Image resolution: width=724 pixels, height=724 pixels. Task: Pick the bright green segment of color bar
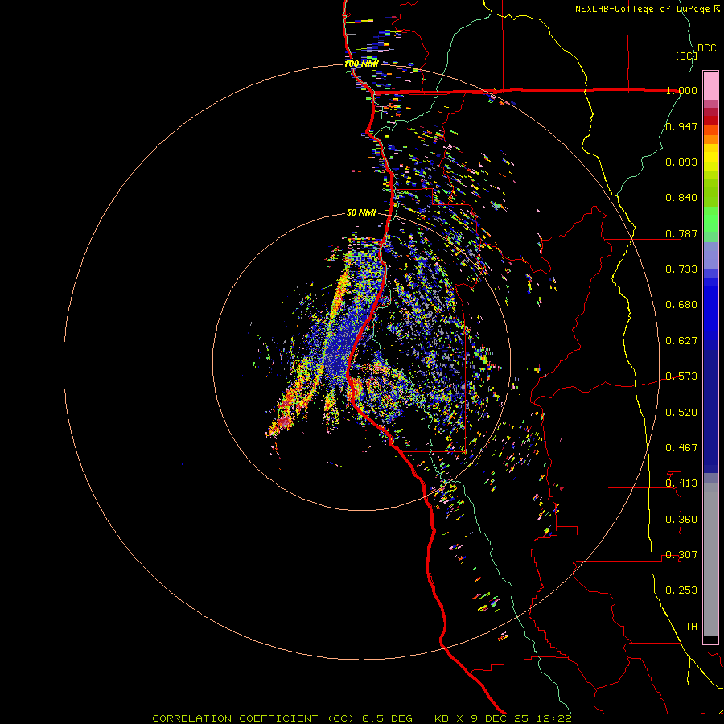[x=710, y=220]
